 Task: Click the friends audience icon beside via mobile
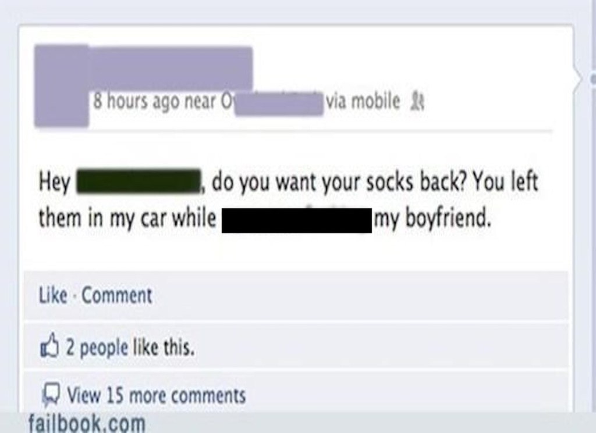[x=418, y=101]
